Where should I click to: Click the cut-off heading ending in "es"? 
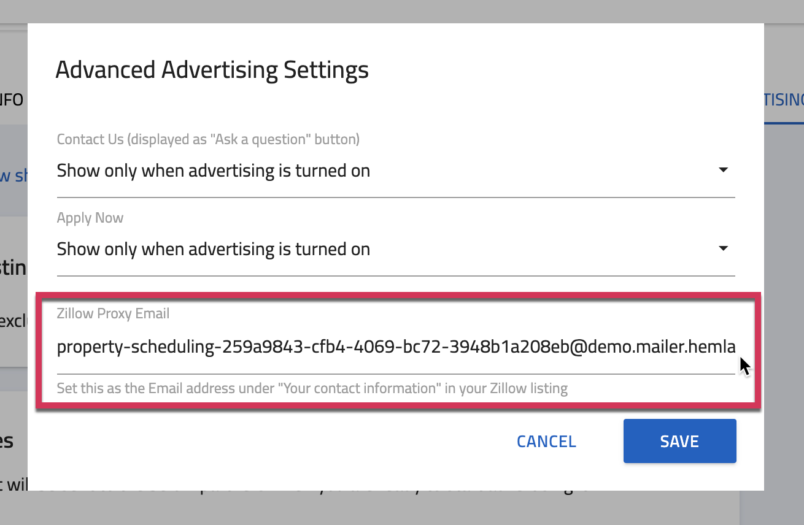click(7, 440)
